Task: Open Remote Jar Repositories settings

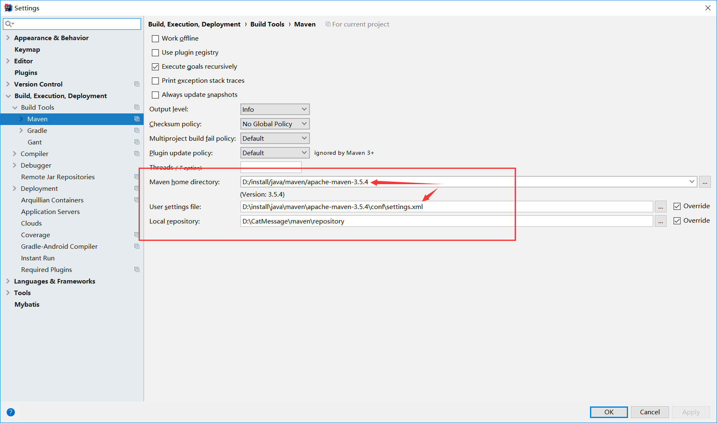Action: [x=58, y=177]
